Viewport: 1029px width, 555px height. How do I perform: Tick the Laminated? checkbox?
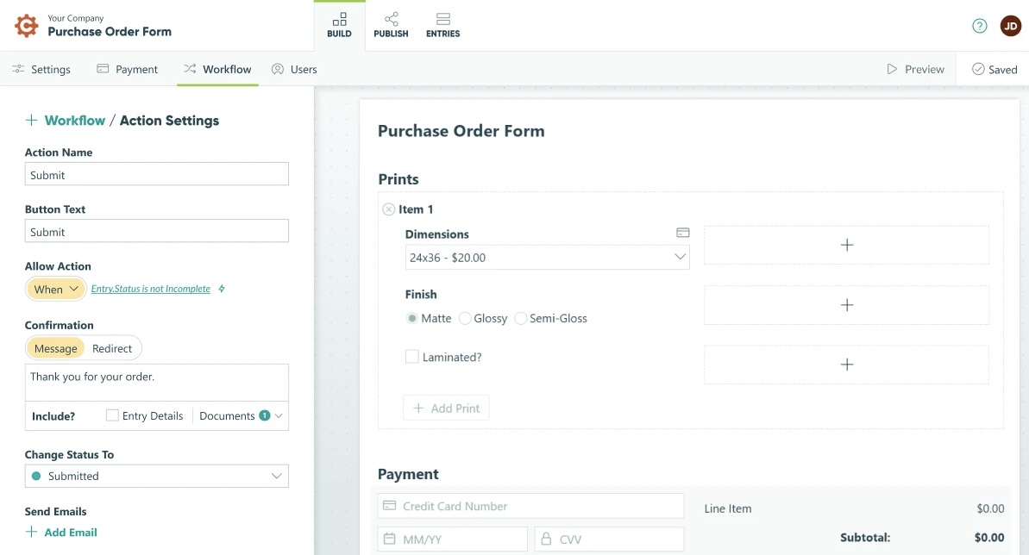pyautogui.click(x=412, y=357)
